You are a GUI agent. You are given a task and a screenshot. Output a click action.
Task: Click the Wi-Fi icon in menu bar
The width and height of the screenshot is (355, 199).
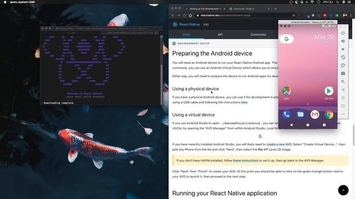click(312, 2)
